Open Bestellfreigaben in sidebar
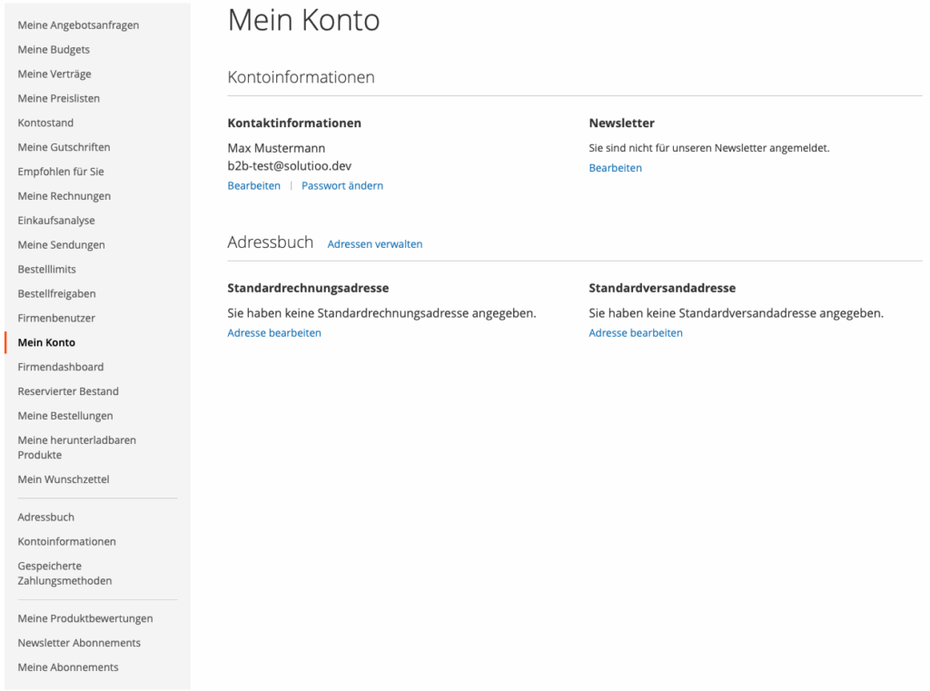The width and height of the screenshot is (930, 691). 56,294
